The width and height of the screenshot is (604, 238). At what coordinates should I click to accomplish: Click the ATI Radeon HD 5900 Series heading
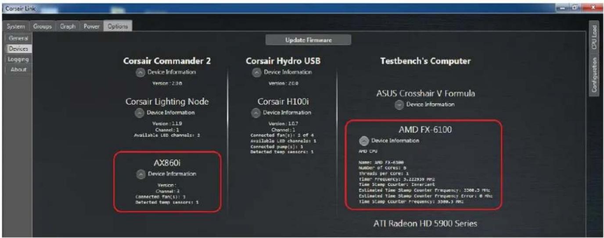pyautogui.click(x=425, y=224)
